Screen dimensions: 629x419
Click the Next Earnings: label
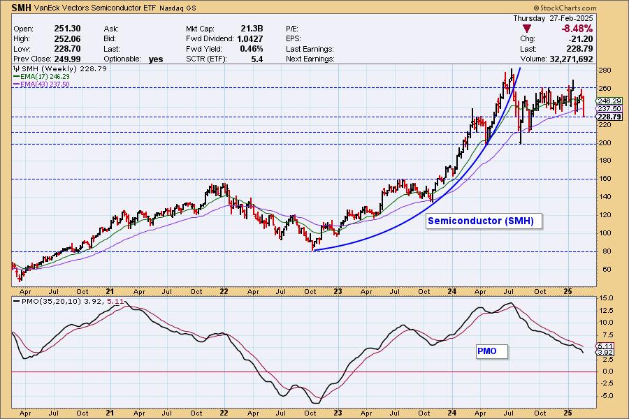[310, 59]
